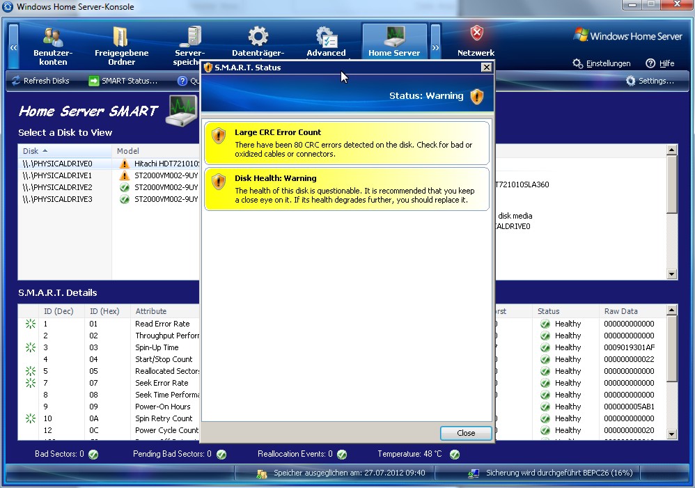The width and height of the screenshot is (695, 488).
Task: Click the Healthy check icon for raw data 000000000020
Action: click(x=545, y=430)
